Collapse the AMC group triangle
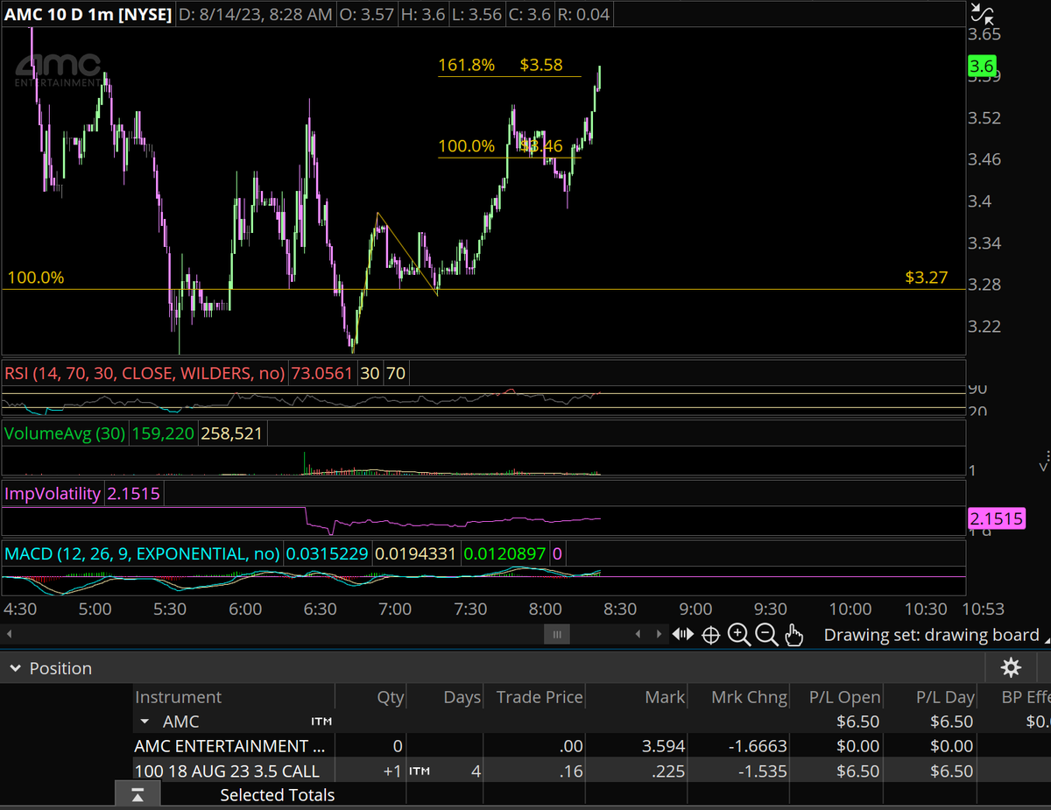The width and height of the screenshot is (1051, 810). pos(145,722)
